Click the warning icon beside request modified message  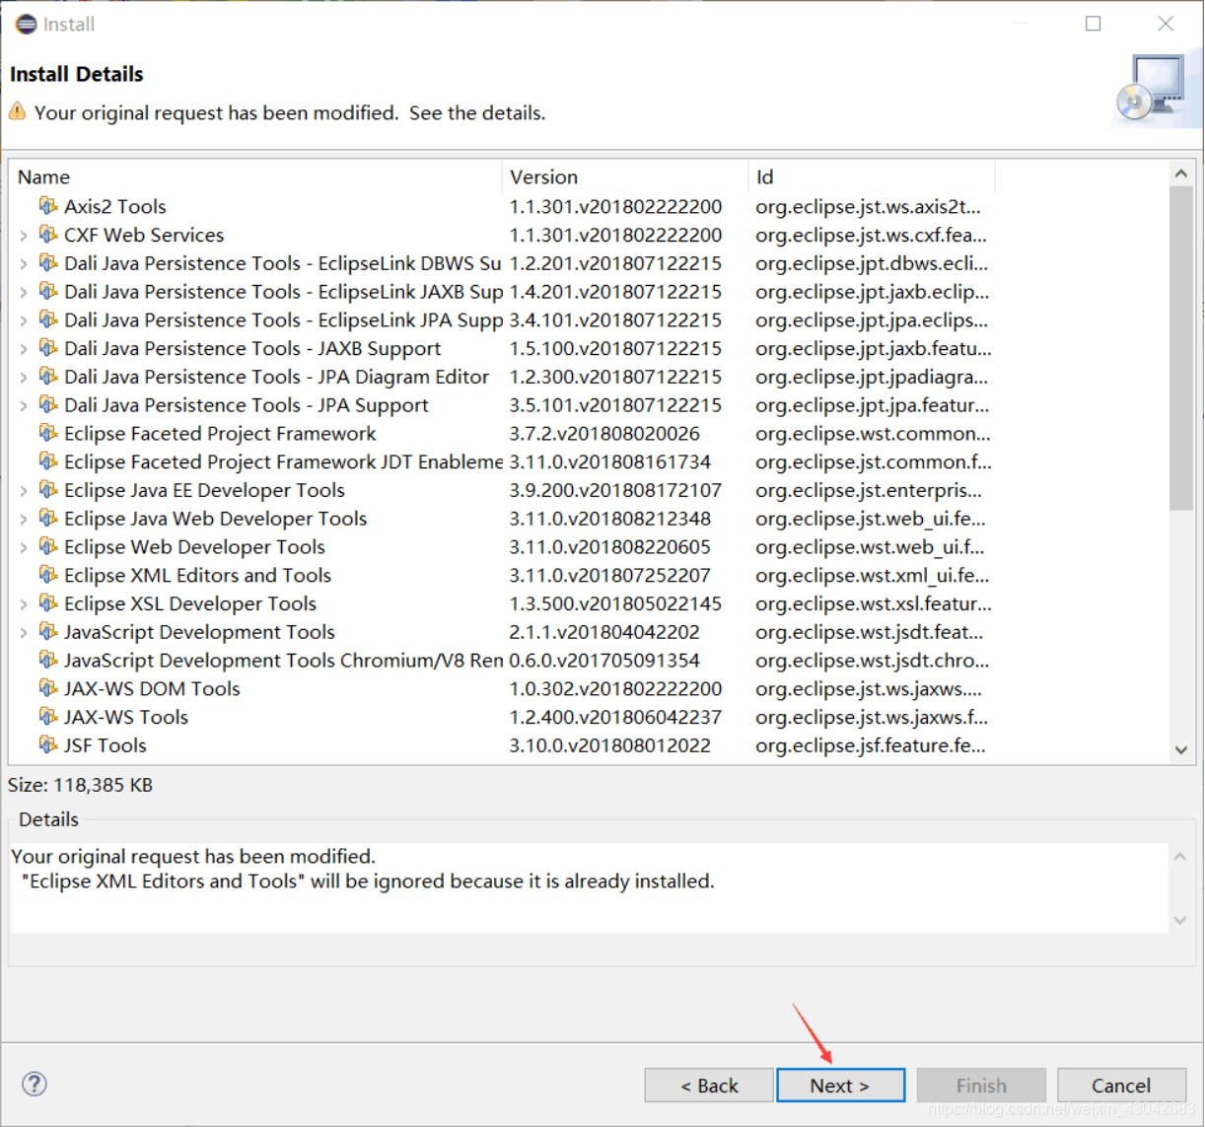click(18, 111)
